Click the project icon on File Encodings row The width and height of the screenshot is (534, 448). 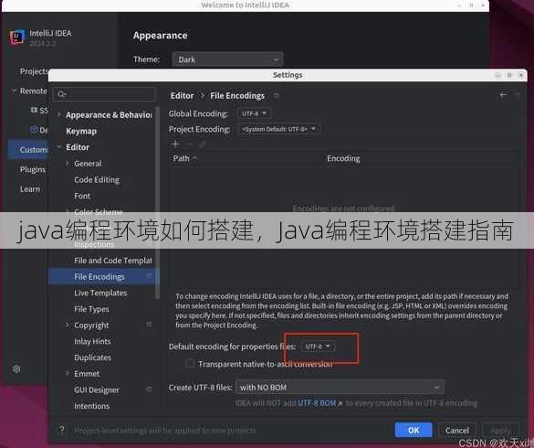149,276
